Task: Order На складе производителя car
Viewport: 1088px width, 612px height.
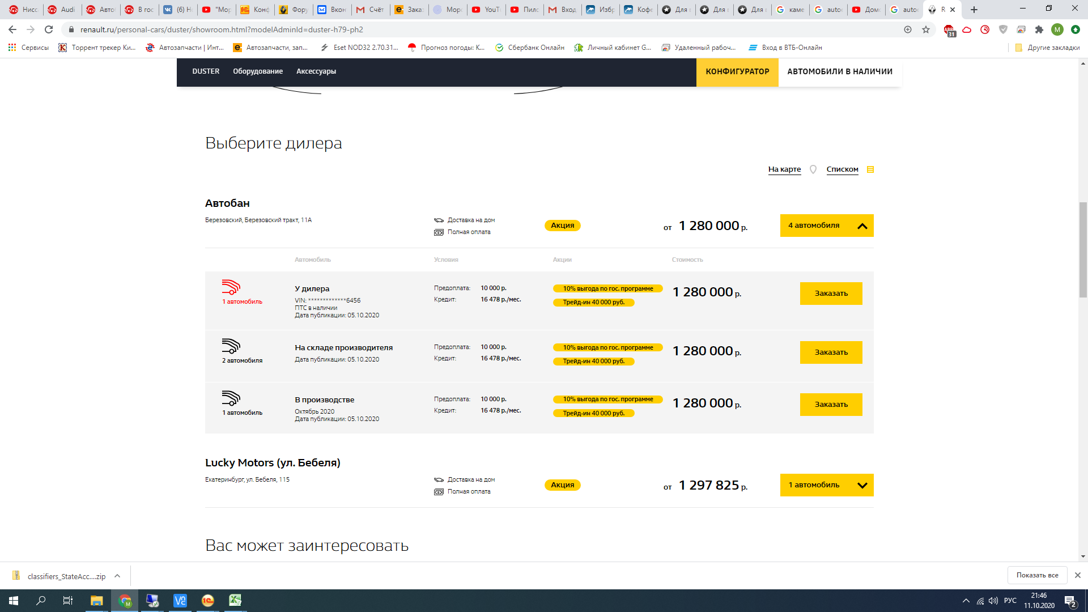Action: 831,352
